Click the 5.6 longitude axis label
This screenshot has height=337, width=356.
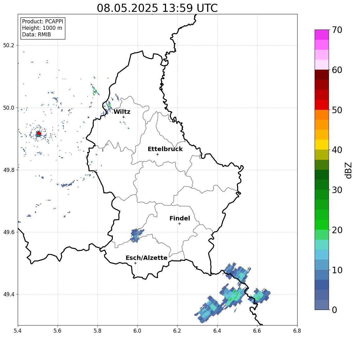coord(58,331)
